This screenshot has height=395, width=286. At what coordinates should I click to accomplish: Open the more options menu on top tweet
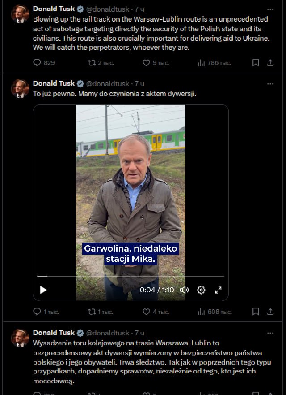pyautogui.click(x=269, y=9)
